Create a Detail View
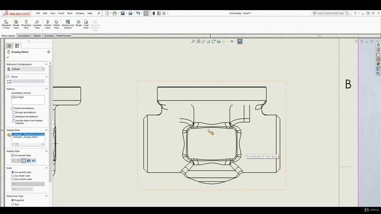This screenshot has height=214, width=381. click(57, 24)
